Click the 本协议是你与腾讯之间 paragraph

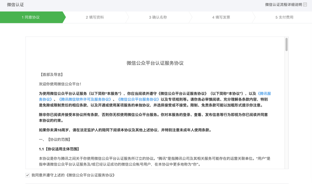(154, 161)
